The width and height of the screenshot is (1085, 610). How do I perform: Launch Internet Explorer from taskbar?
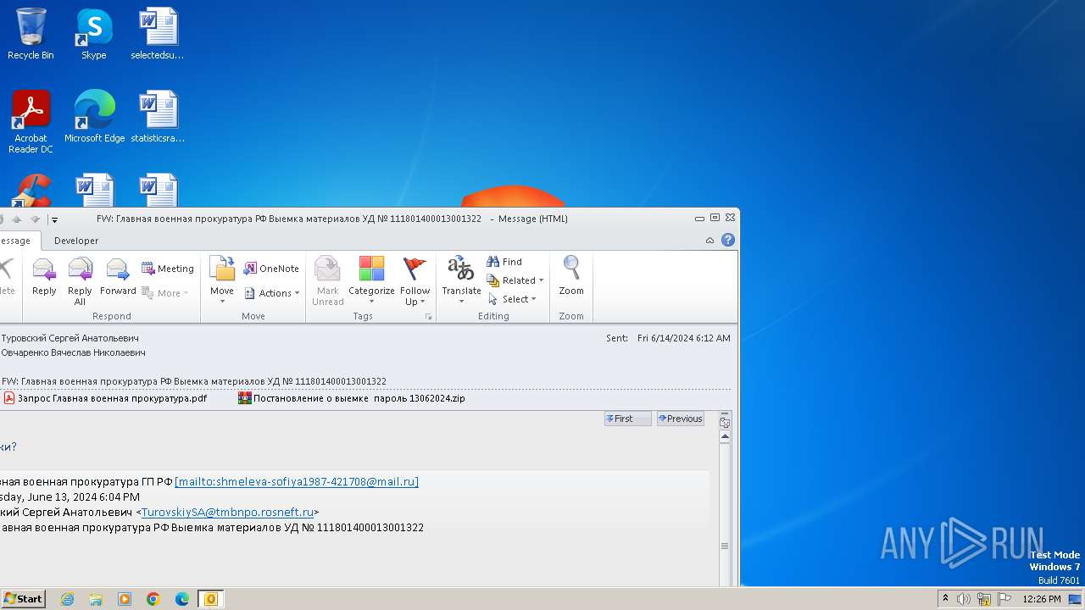tap(67, 599)
